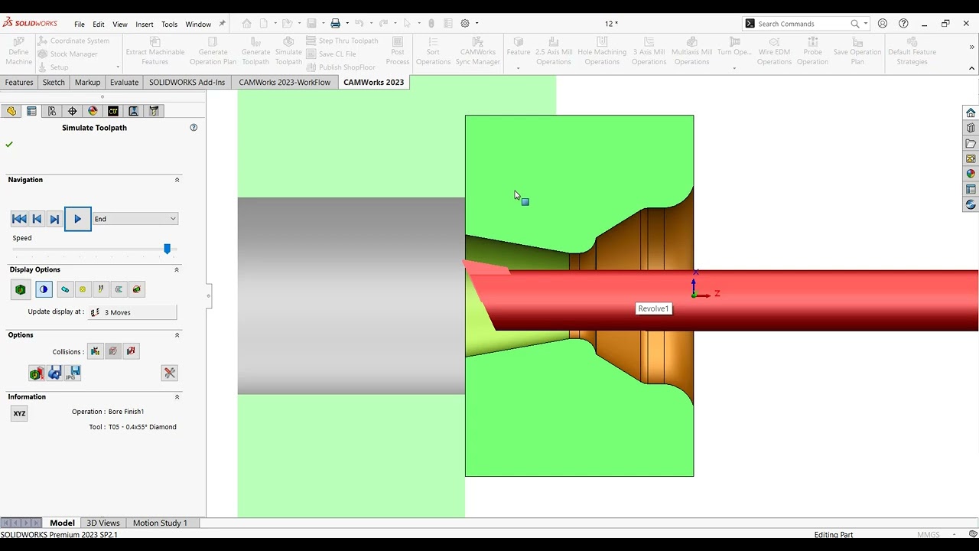The image size is (979, 551).
Task: Open the user login account icon
Action: pos(883,24)
